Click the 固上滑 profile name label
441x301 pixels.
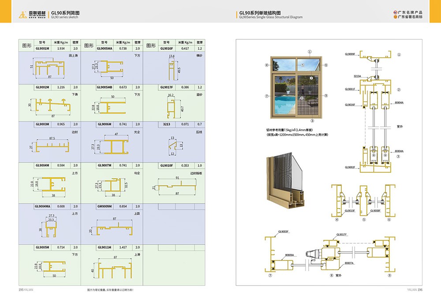tap(73, 56)
